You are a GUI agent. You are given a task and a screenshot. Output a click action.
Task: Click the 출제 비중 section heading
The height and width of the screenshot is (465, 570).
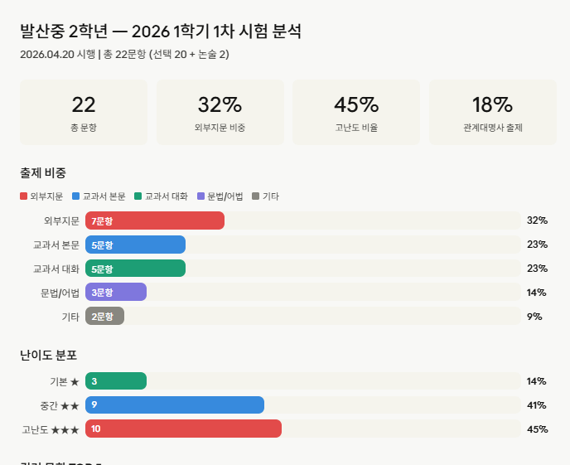pyautogui.click(x=43, y=172)
